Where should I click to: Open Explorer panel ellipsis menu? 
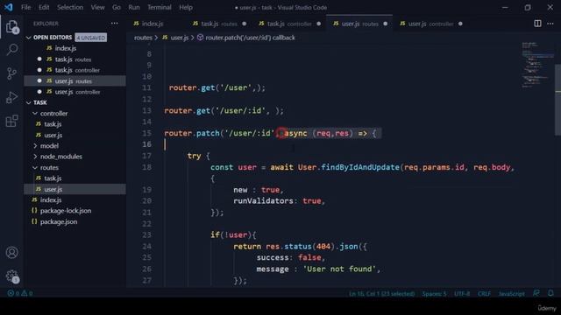click(x=114, y=24)
